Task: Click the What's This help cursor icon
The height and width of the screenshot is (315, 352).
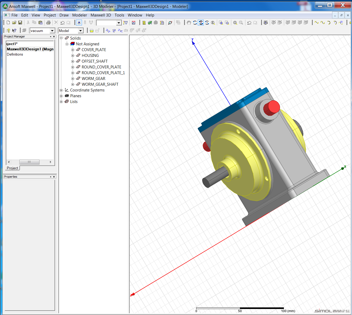Action: (14, 31)
